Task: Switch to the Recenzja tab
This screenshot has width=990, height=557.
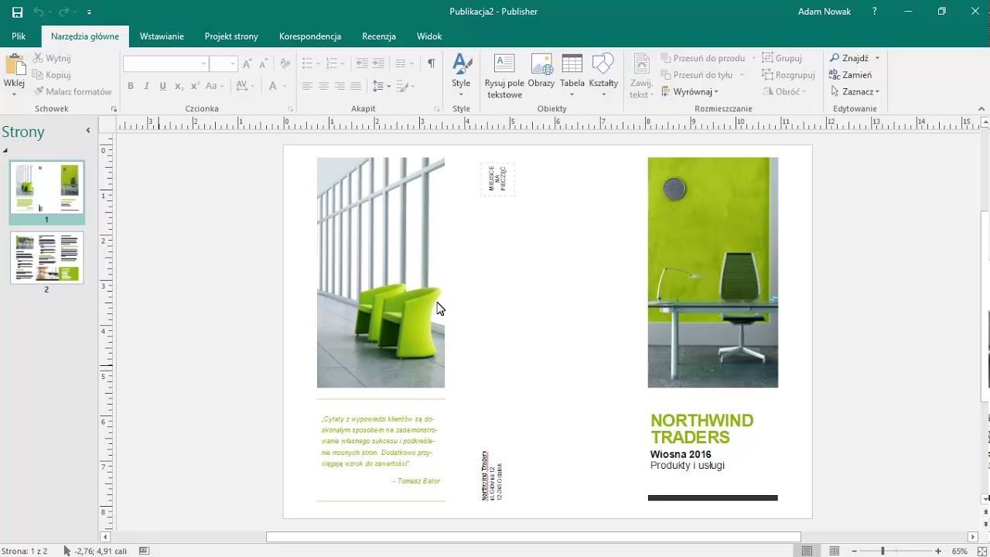Action: 379,36
